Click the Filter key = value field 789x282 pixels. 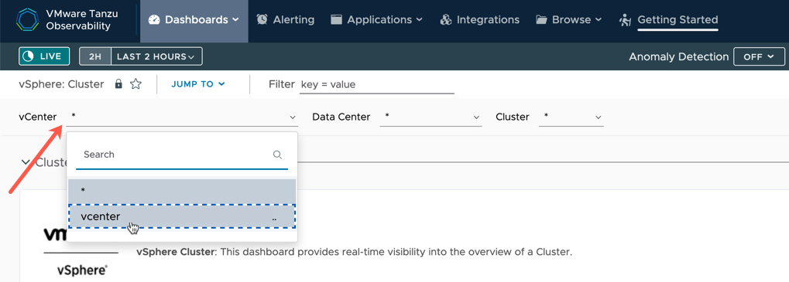point(377,85)
